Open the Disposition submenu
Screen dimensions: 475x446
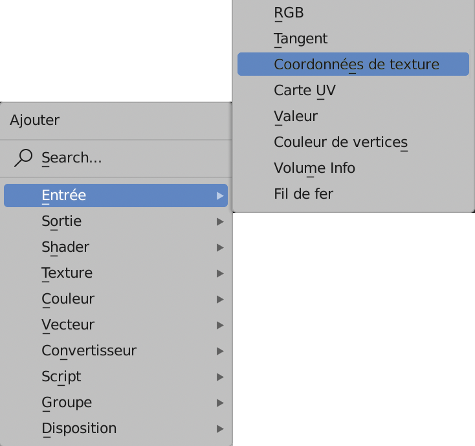coord(79,429)
